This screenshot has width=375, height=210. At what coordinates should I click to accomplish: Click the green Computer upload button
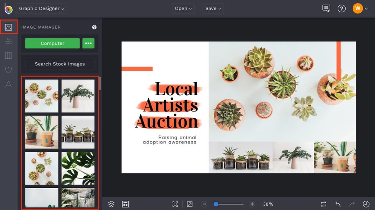pos(52,43)
